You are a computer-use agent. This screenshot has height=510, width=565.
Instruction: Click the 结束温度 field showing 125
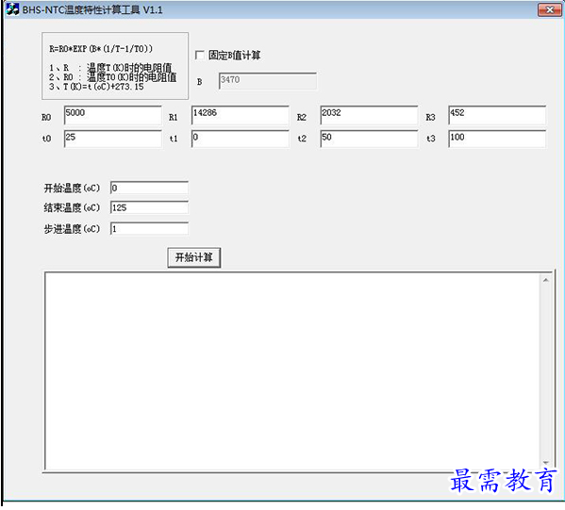149,207
